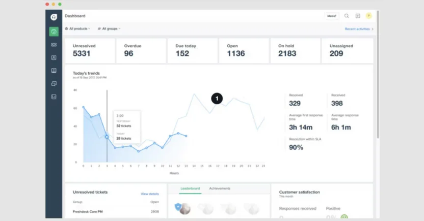Viewport: 424px width, 221px height.
Task: Open the Solutions book icon
Action: click(x=54, y=71)
